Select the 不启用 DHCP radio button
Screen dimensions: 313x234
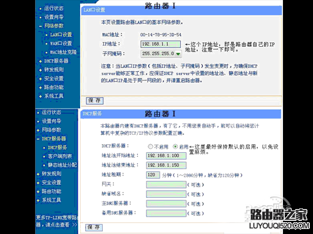coord(150,147)
